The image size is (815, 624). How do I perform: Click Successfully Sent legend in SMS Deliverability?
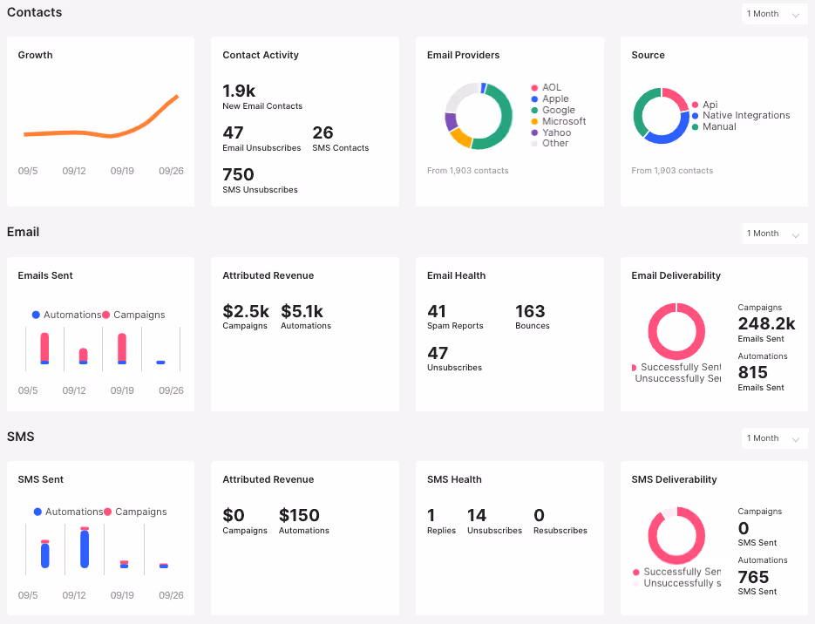coord(676,572)
